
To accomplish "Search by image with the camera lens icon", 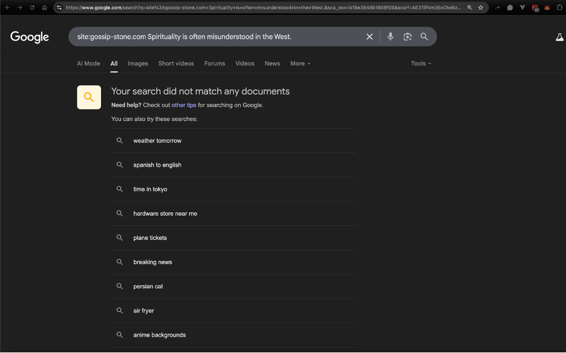I will [408, 36].
